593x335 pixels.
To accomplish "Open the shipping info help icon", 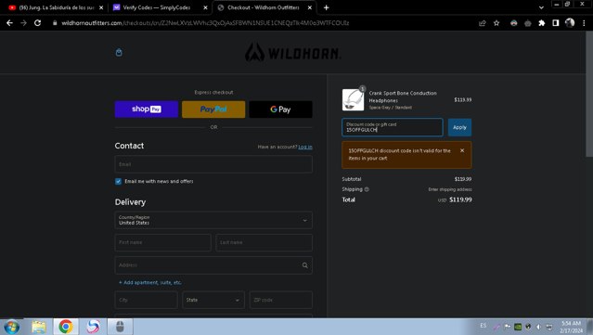I will click(367, 189).
